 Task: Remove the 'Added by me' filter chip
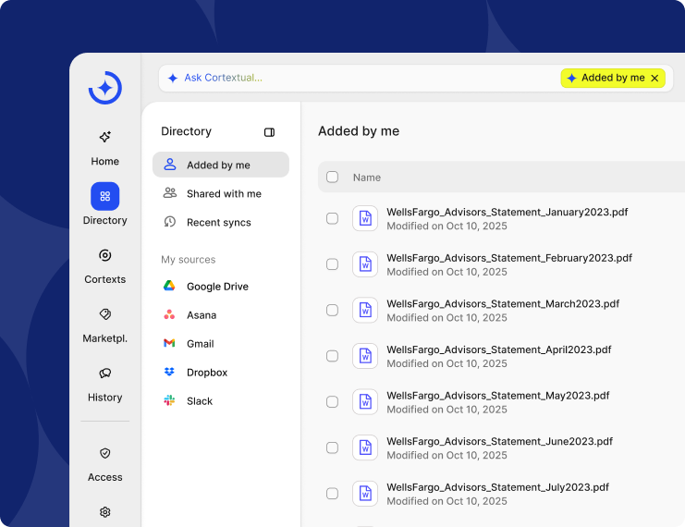pos(654,79)
